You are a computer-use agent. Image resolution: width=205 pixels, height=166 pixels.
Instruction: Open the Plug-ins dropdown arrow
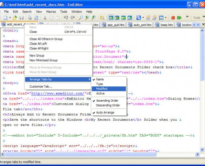click(166, 18)
